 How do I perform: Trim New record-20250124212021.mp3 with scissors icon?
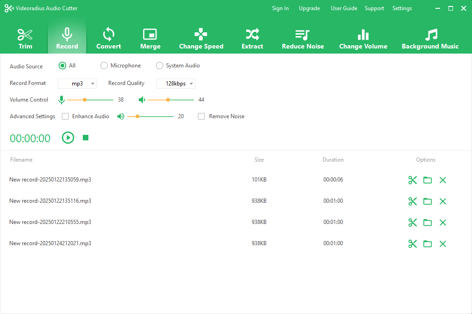413,244
